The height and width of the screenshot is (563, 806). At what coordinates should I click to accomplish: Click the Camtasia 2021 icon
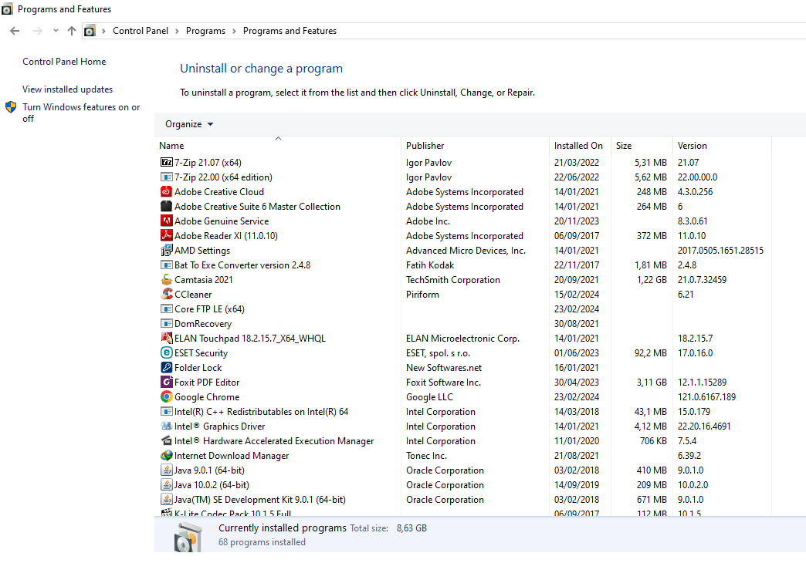click(x=166, y=279)
